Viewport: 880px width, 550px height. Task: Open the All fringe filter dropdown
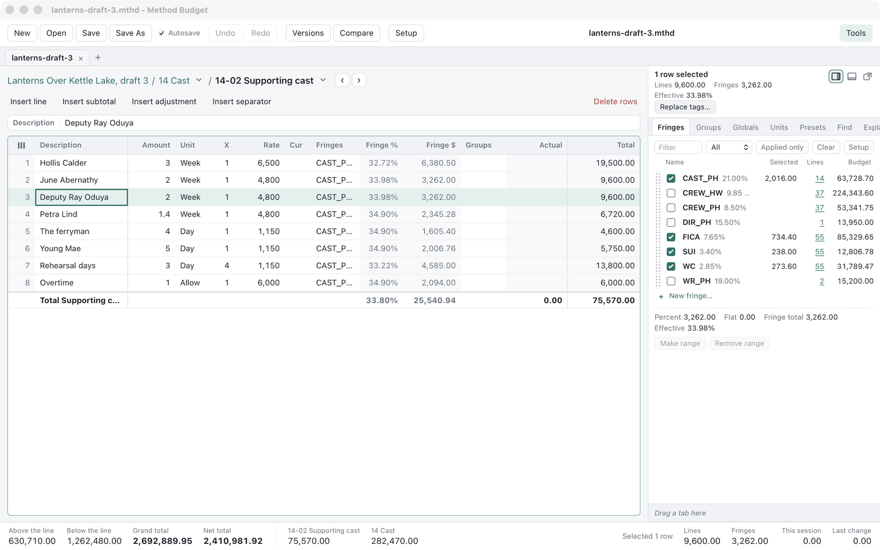coord(729,147)
